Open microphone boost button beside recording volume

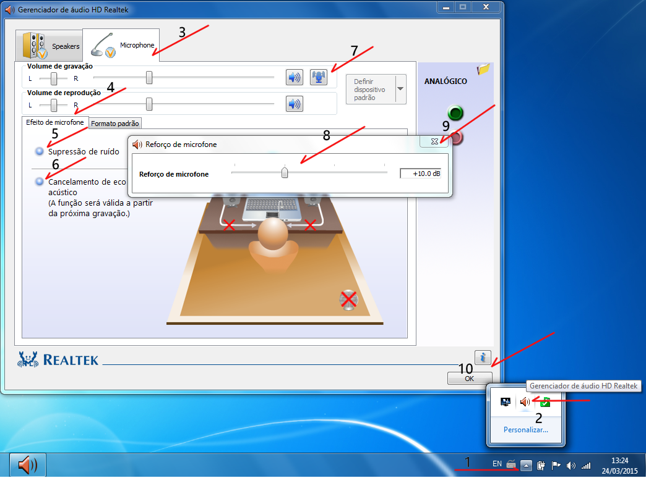(x=319, y=77)
